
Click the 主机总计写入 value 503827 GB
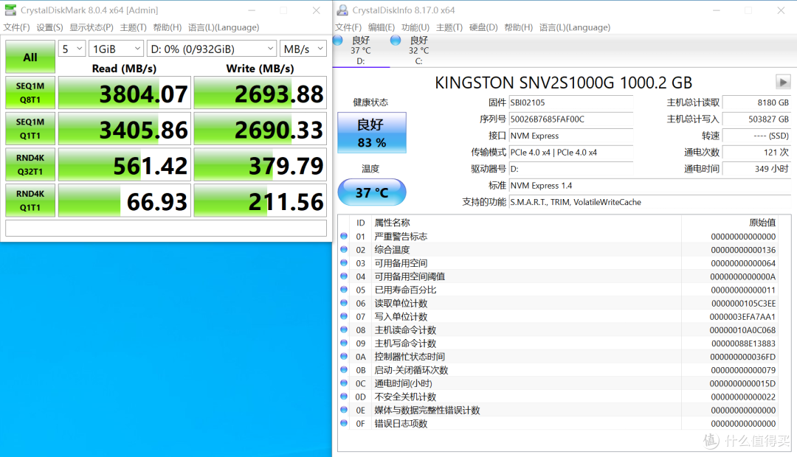coord(756,119)
